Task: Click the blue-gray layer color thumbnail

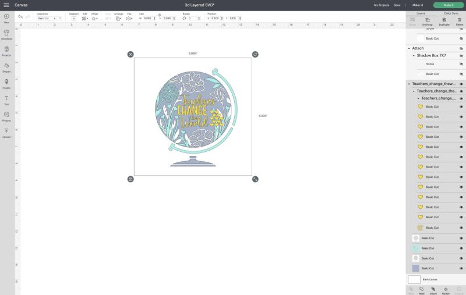Action: (x=416, y=268)
